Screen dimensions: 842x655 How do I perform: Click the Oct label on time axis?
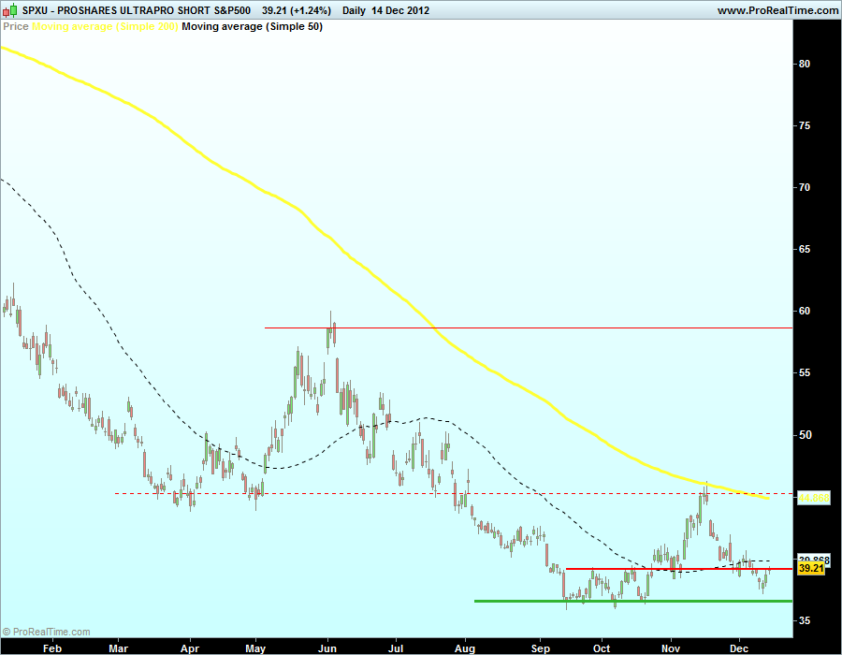click(602, 648)
